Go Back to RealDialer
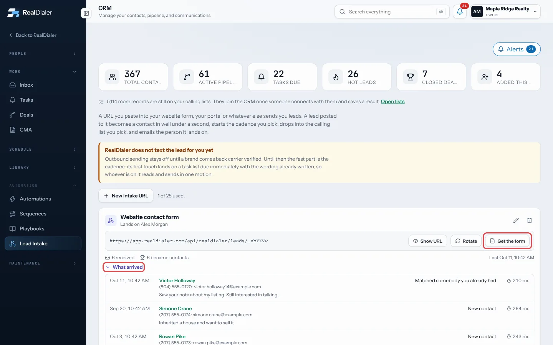 (33, 35)
